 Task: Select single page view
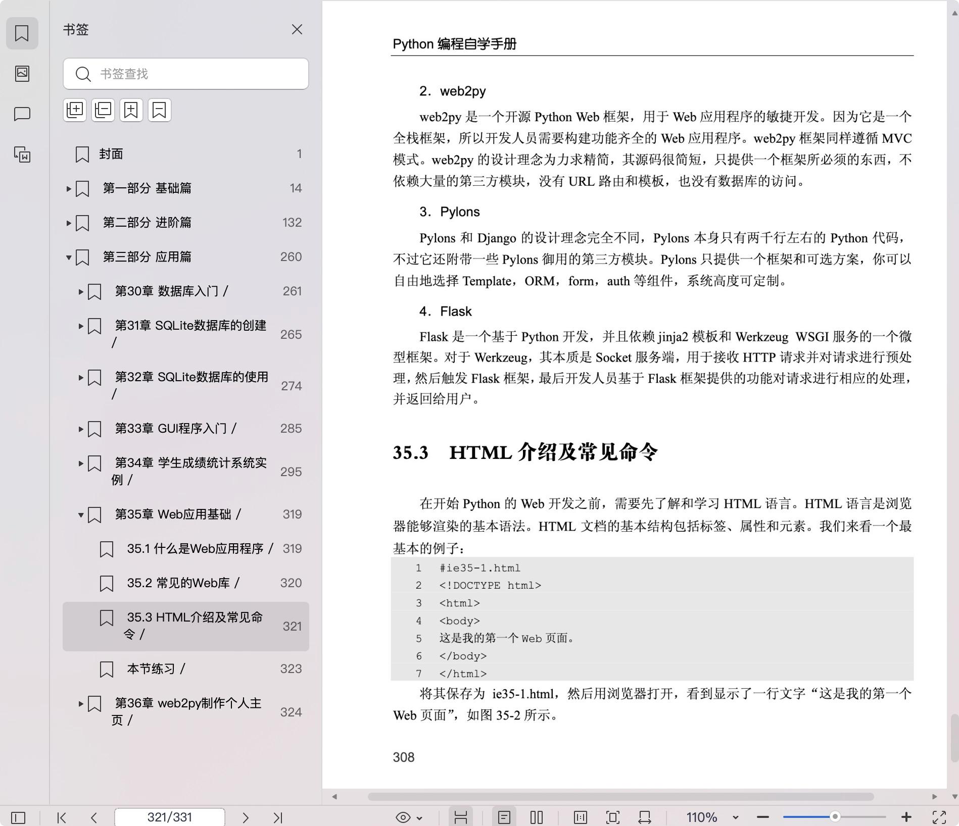click(504, 817)
